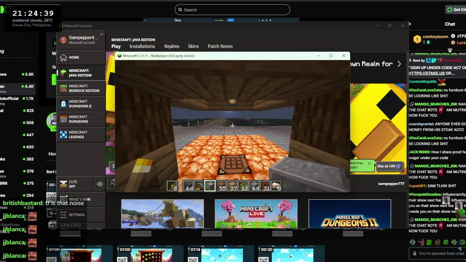
Task: Open the clip thumbnail showing 01:14
Action: pyautogui.click(x=220, y=254)
